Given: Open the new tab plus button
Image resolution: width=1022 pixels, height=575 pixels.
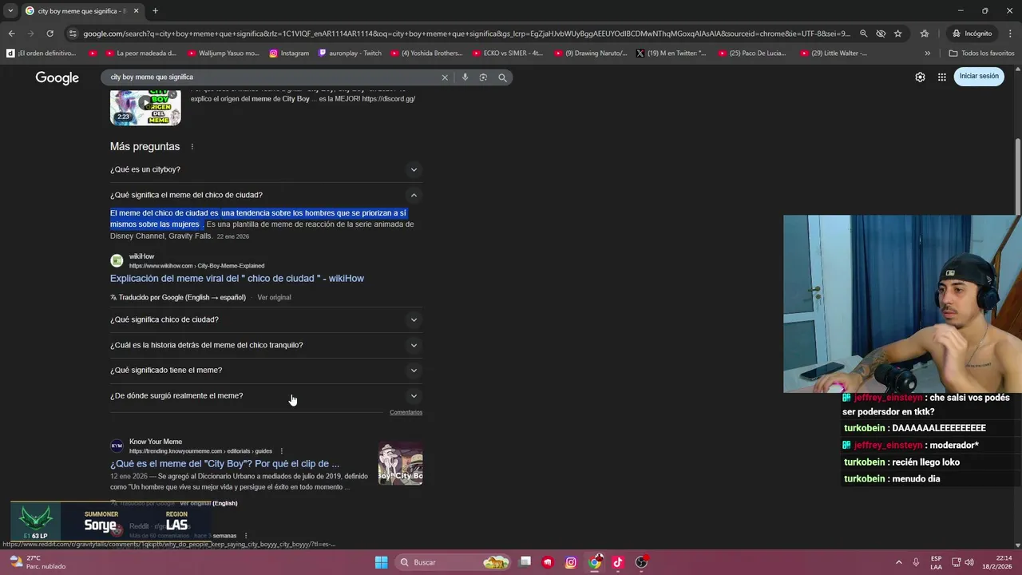Looking at the screenshot, I should point(155,11).
